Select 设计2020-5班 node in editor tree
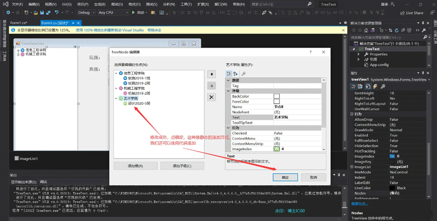The width and height of the screenshot is (437, 221). (139, 103)
